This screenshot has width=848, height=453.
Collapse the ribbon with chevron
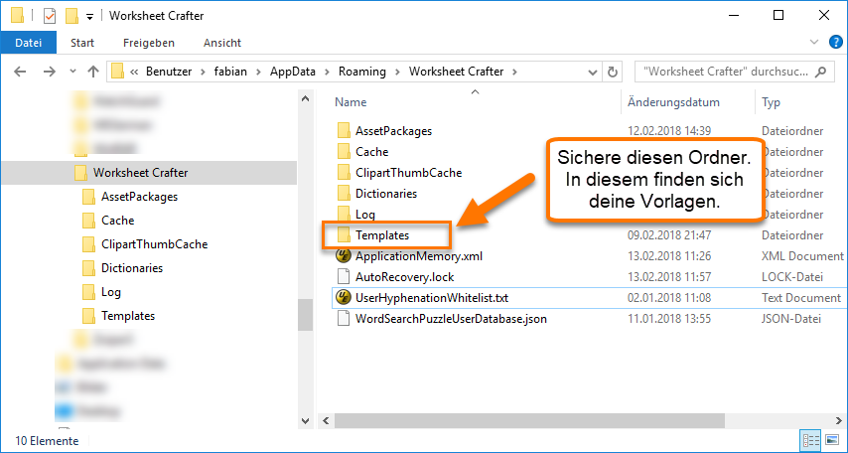pos(814,43)
